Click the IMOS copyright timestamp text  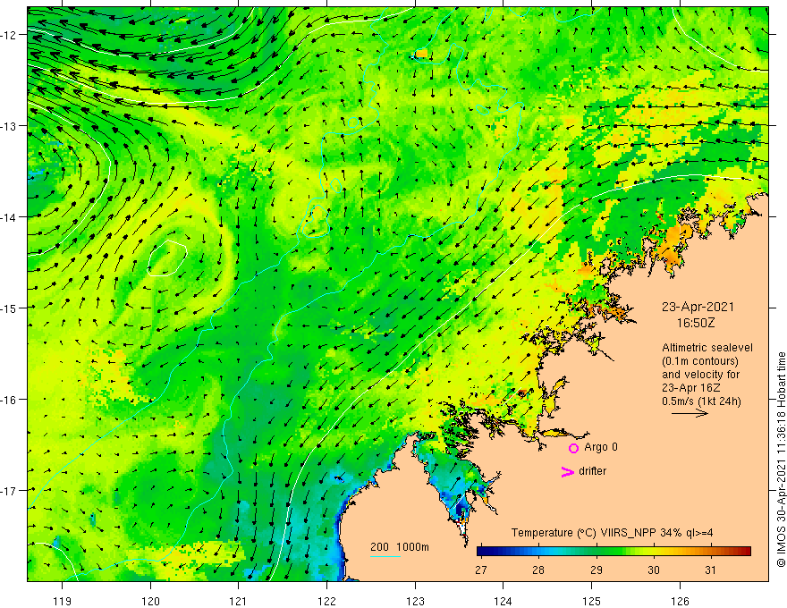pyautogui.click(x=781, y=460)
